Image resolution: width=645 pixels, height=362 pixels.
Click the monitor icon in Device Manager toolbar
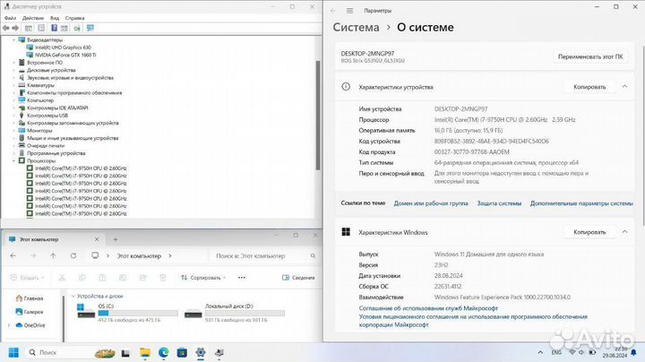(90, 28)
